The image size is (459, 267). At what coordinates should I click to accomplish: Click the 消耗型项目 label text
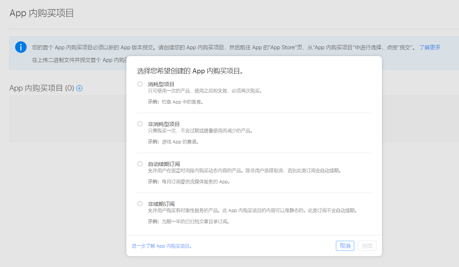[161, 84]
